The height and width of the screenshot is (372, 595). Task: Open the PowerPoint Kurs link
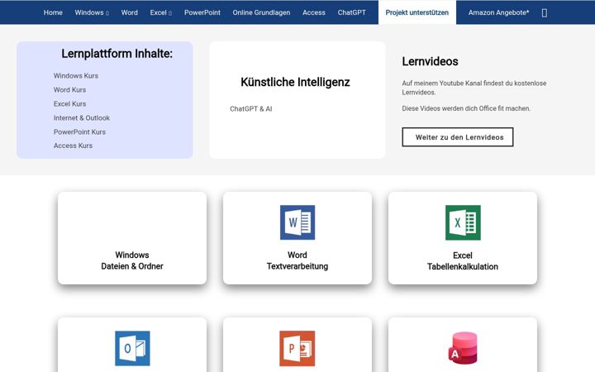(x=79, y=132)
